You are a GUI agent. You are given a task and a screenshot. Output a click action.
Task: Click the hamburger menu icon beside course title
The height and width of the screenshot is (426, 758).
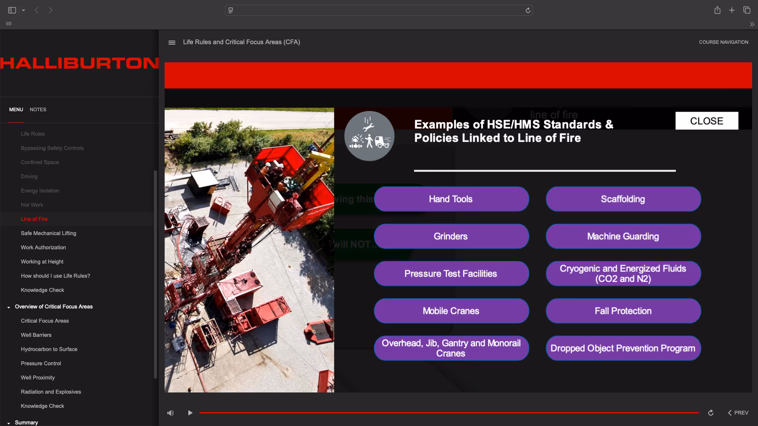(172, 43)
